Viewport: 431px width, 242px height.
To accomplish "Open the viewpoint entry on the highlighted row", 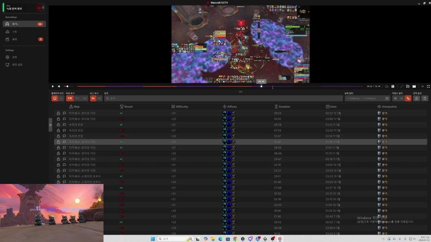I will (x=382, y=142).
